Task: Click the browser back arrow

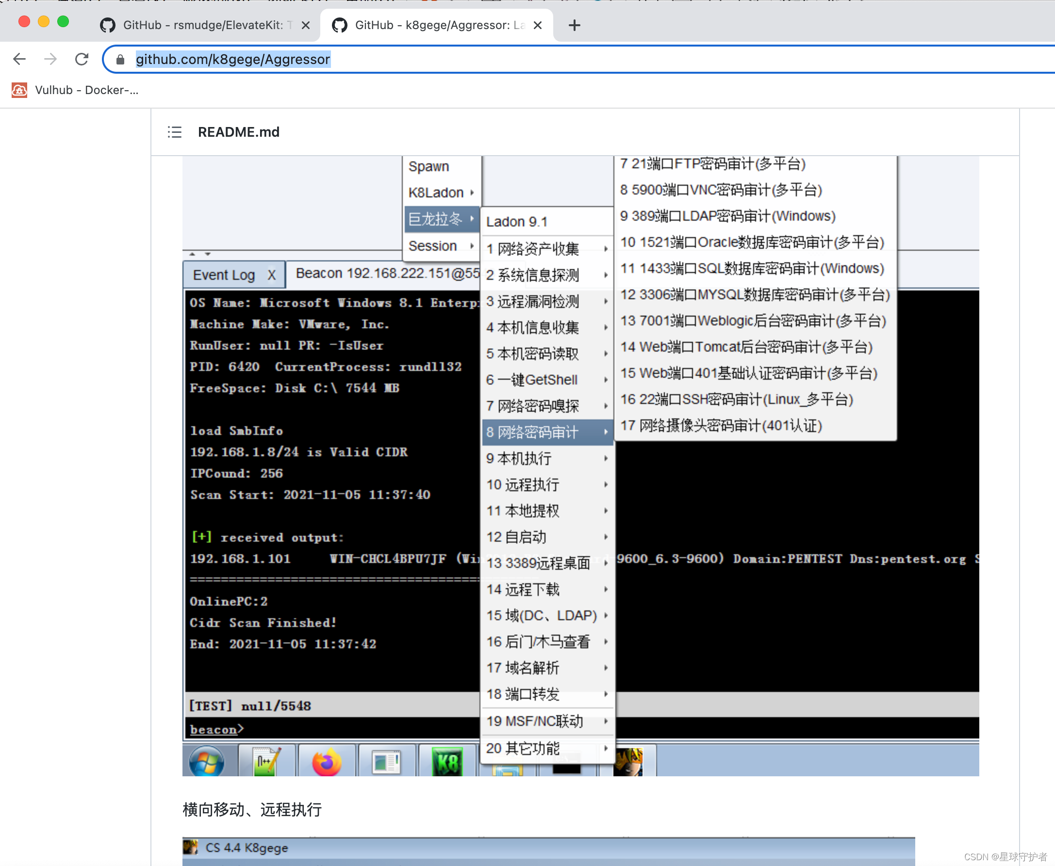Action: (19, 59)
